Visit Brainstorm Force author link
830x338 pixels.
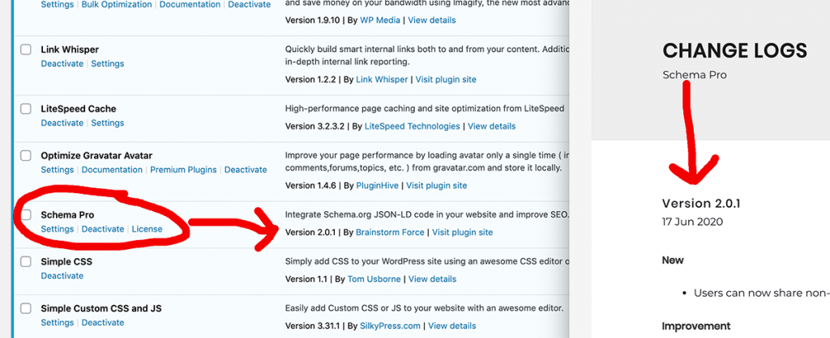(x=390, y=233)
